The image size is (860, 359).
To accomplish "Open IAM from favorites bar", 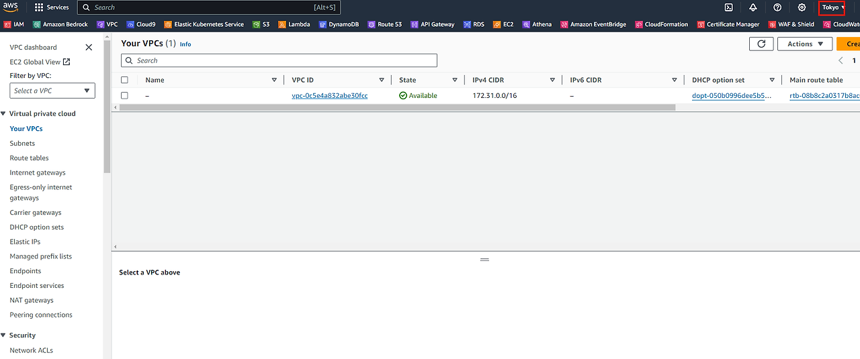I will [x=14, y=24].
